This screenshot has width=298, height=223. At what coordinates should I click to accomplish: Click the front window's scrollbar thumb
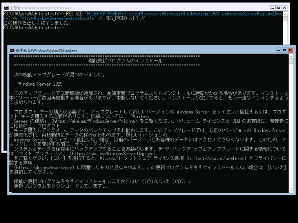click(291, 61)
